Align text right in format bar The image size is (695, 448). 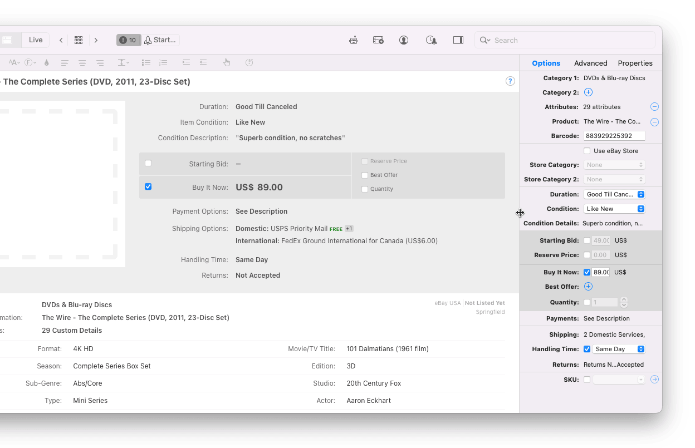(100, 63)
